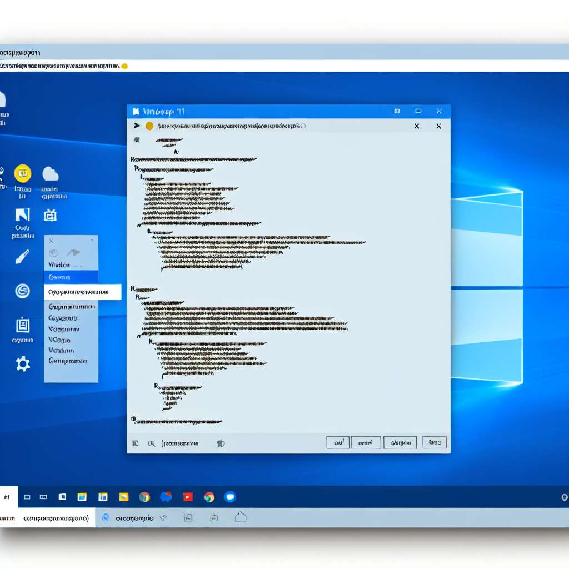Click the power icon in the context menu
Screen dimensions: 569x569
pos(54,253)
